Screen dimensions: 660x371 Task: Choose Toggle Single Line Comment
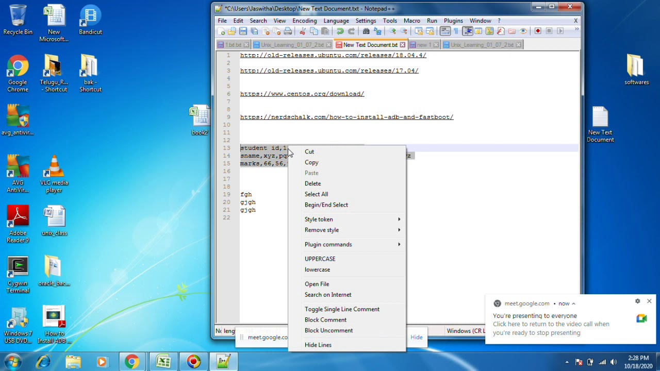point(342,309)
